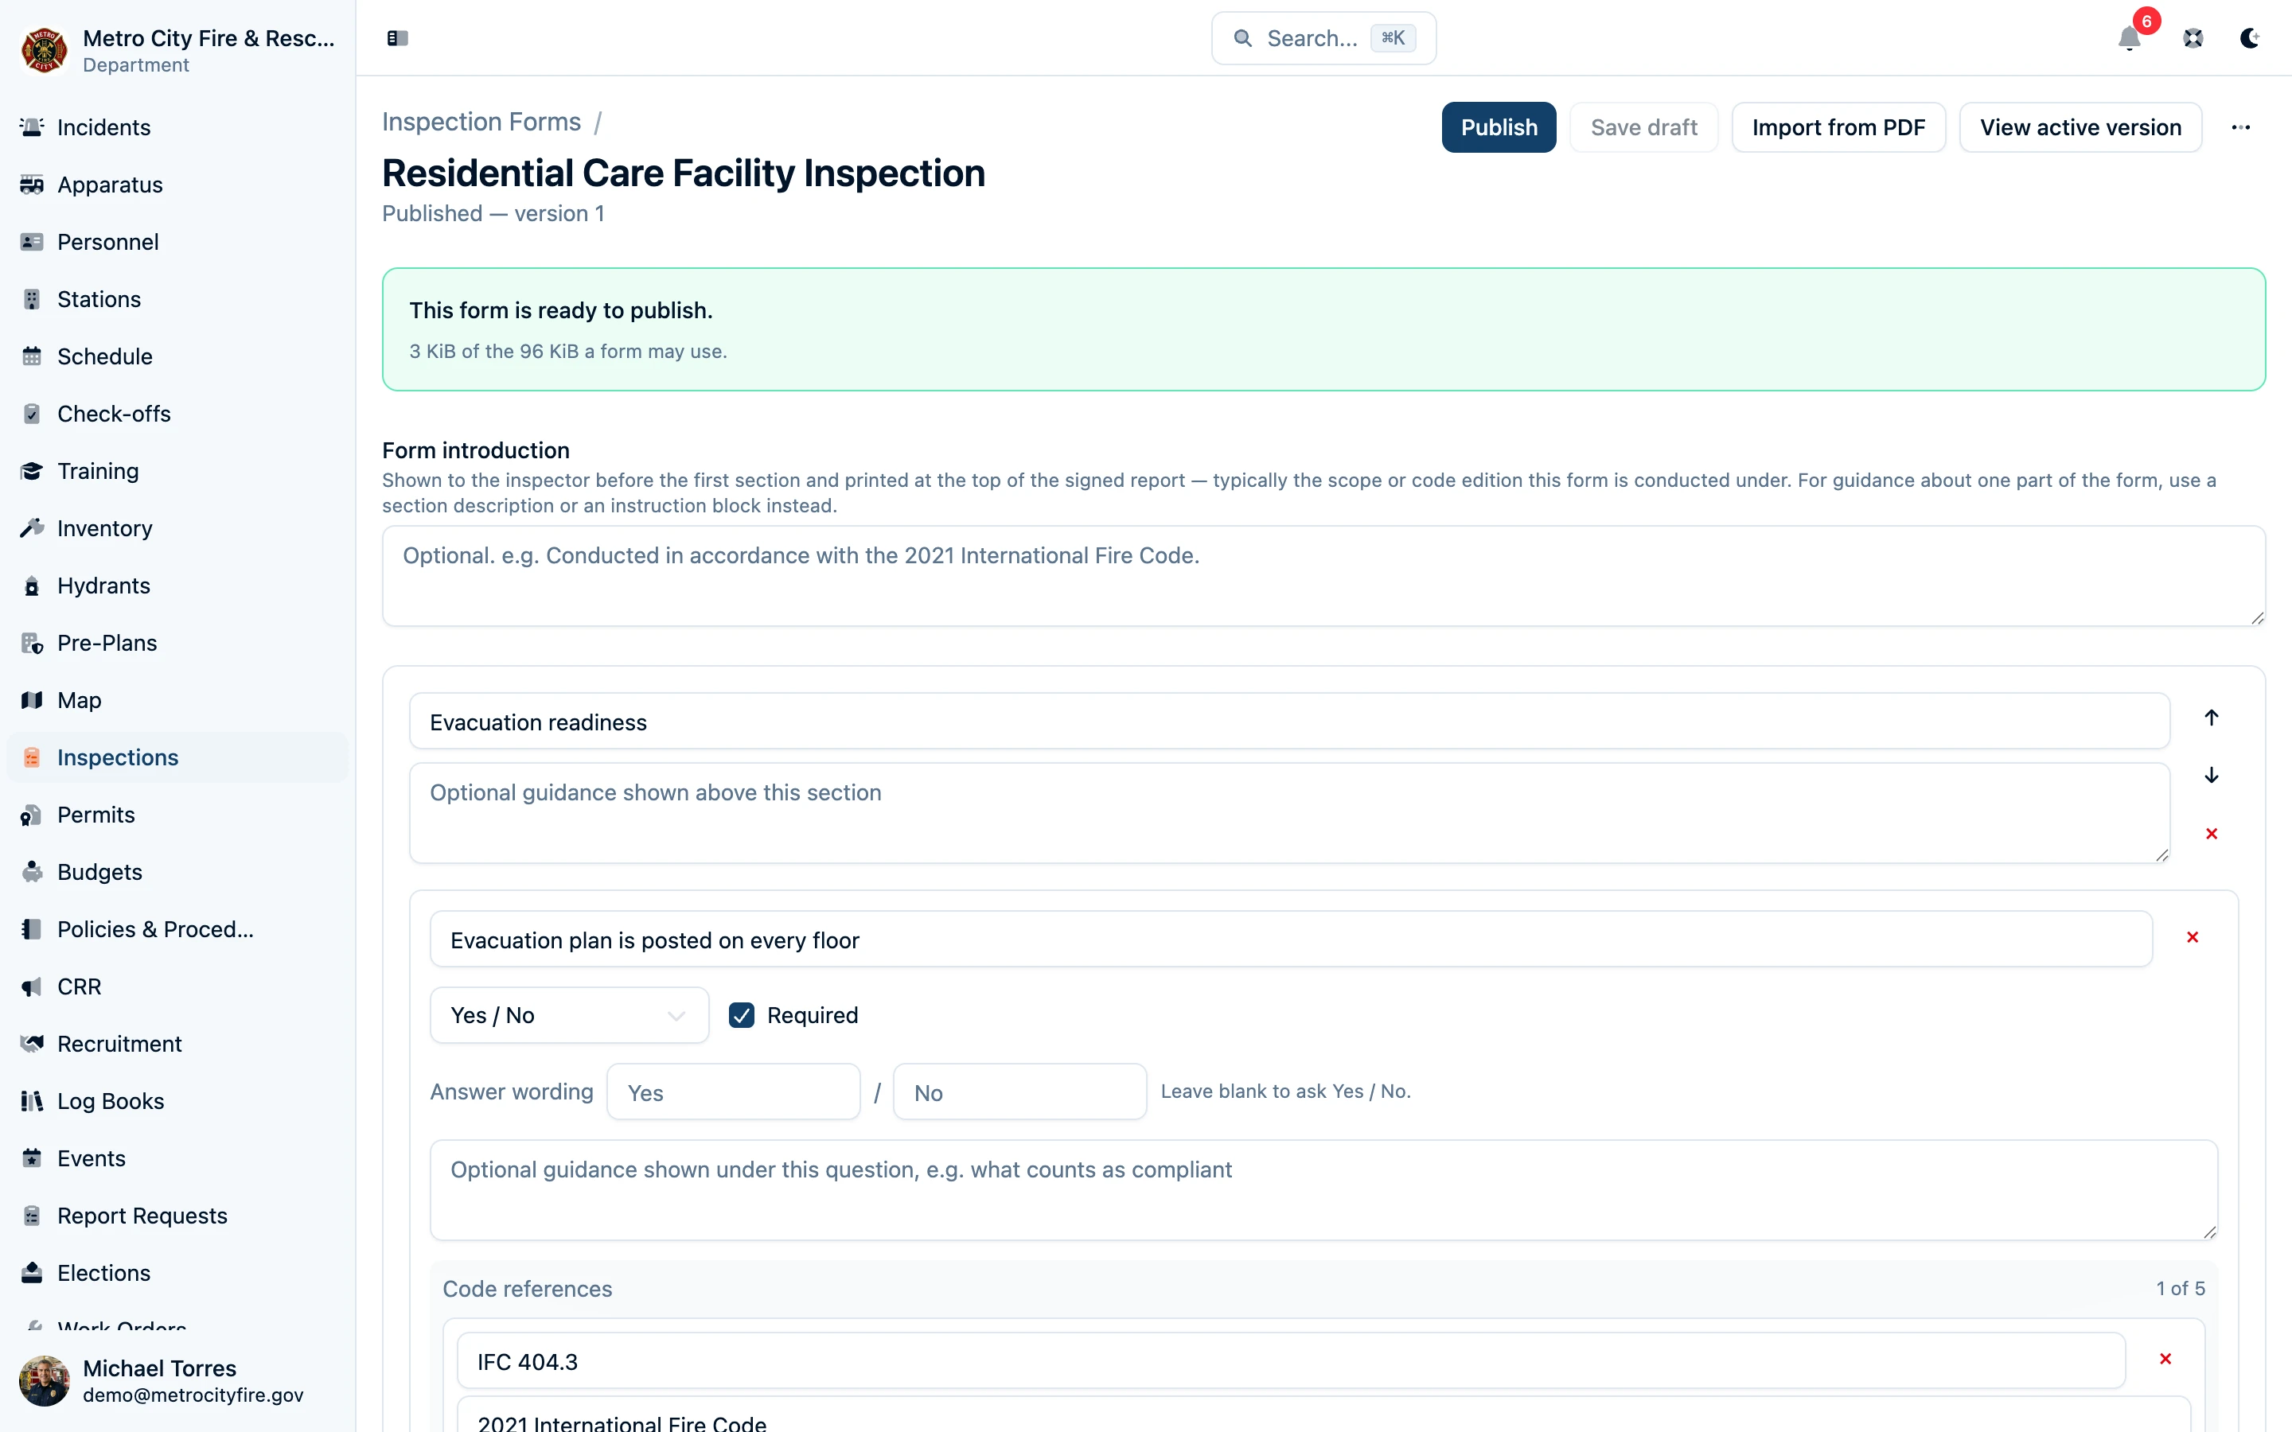Click the Incidents siren icon

32,127
